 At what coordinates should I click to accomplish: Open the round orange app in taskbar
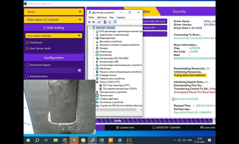pyautogui.click(x=83, y=140)
